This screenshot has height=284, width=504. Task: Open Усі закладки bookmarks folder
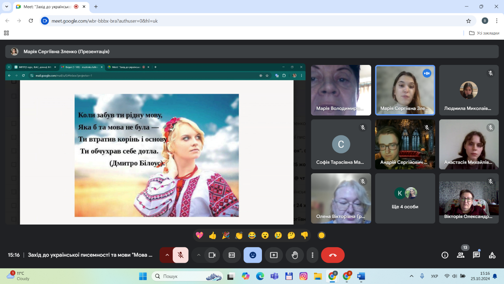coord(484,33)
